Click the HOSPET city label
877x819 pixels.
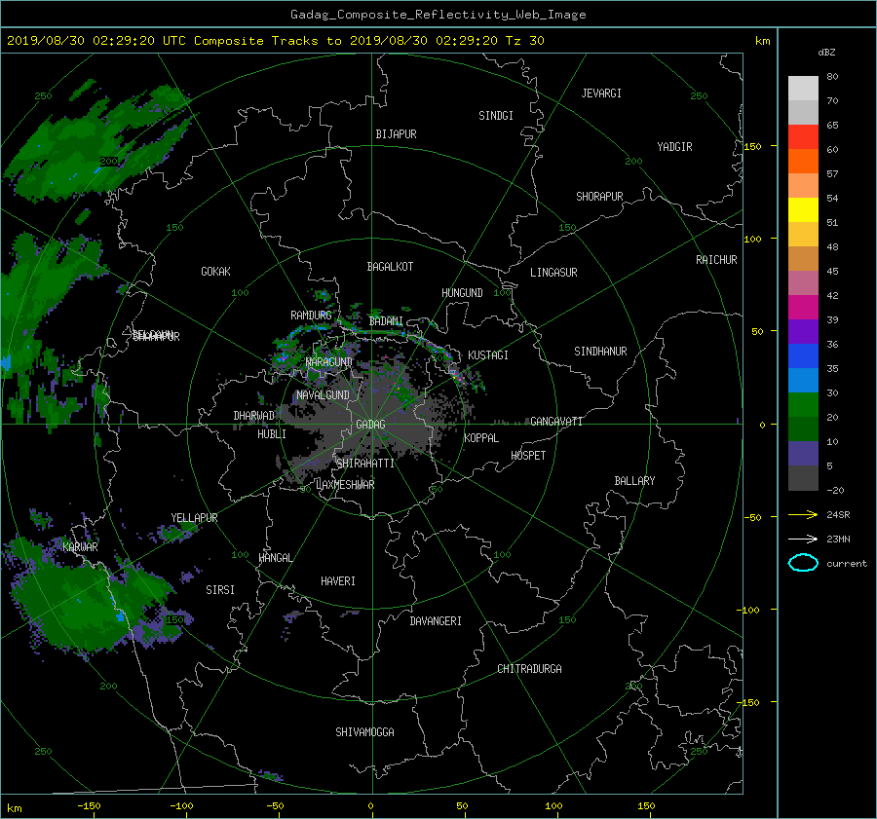528,456
